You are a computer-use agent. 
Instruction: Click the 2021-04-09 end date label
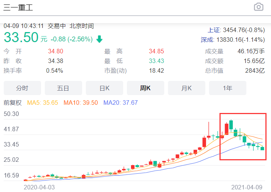247,187
